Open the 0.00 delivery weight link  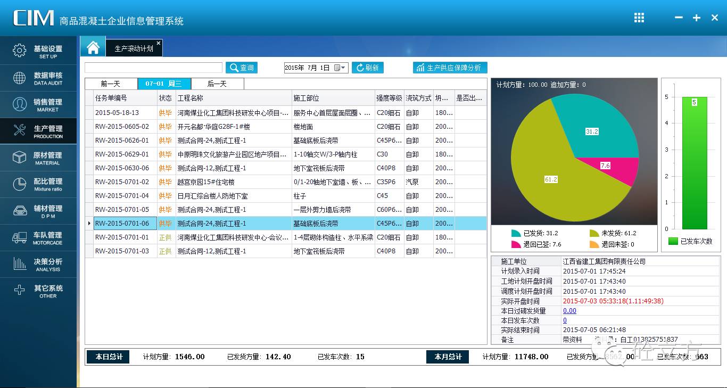tap(569, 310)
